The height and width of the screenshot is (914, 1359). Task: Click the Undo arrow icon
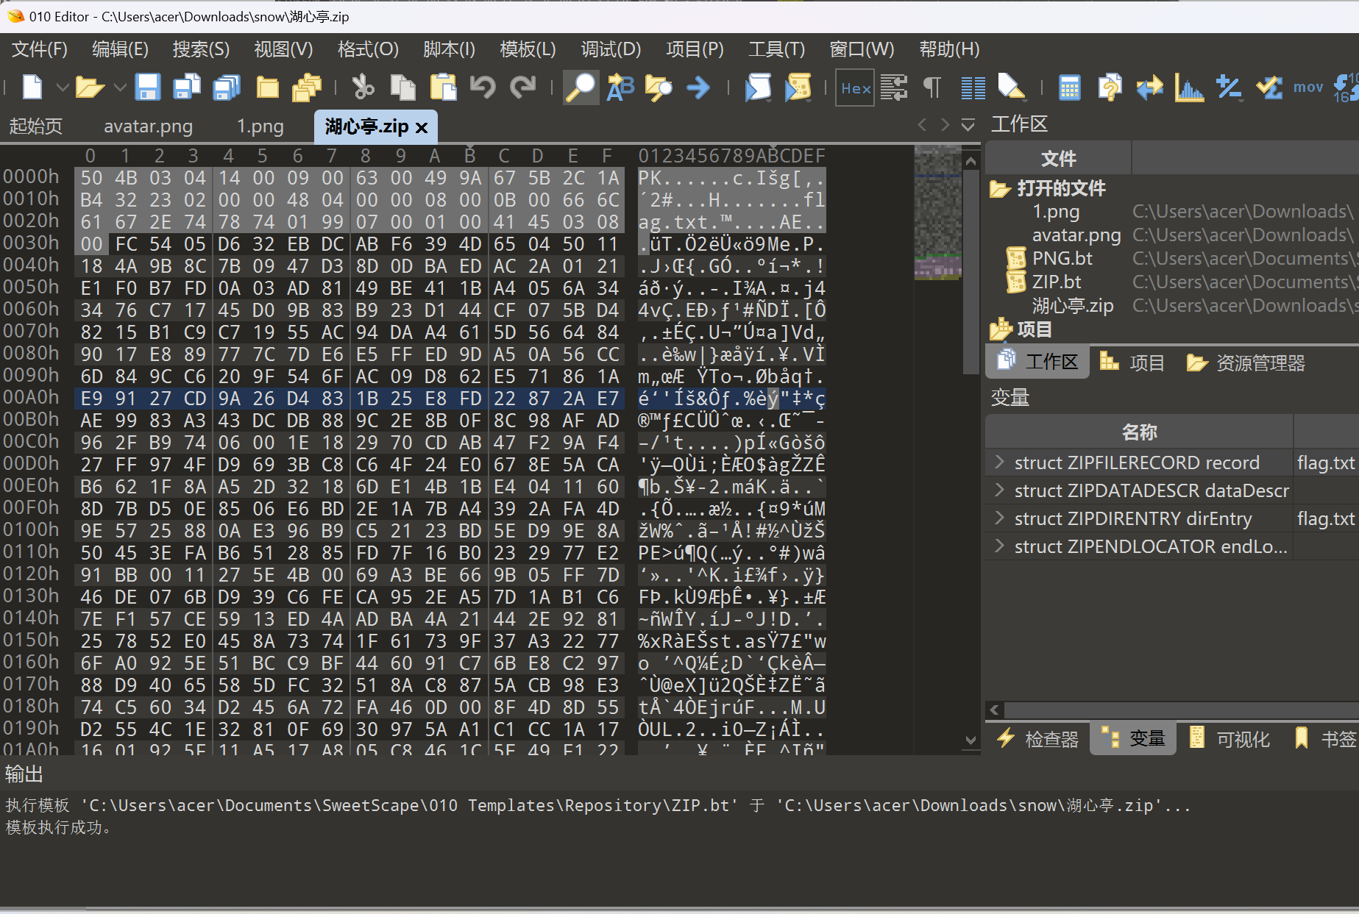(x=483, y=88)
